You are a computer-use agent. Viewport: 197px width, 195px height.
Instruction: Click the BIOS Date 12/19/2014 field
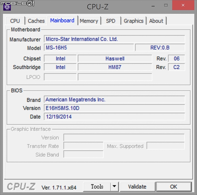click(x=114, y=117)
